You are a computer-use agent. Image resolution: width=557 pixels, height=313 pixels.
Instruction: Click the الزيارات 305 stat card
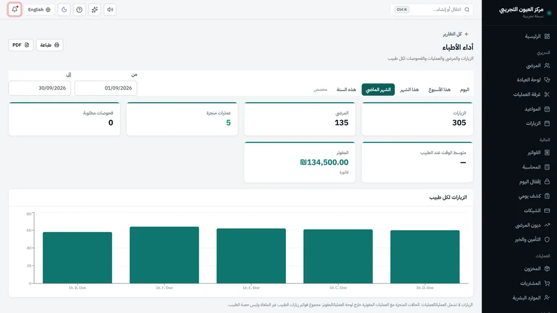tap(417, 119)
